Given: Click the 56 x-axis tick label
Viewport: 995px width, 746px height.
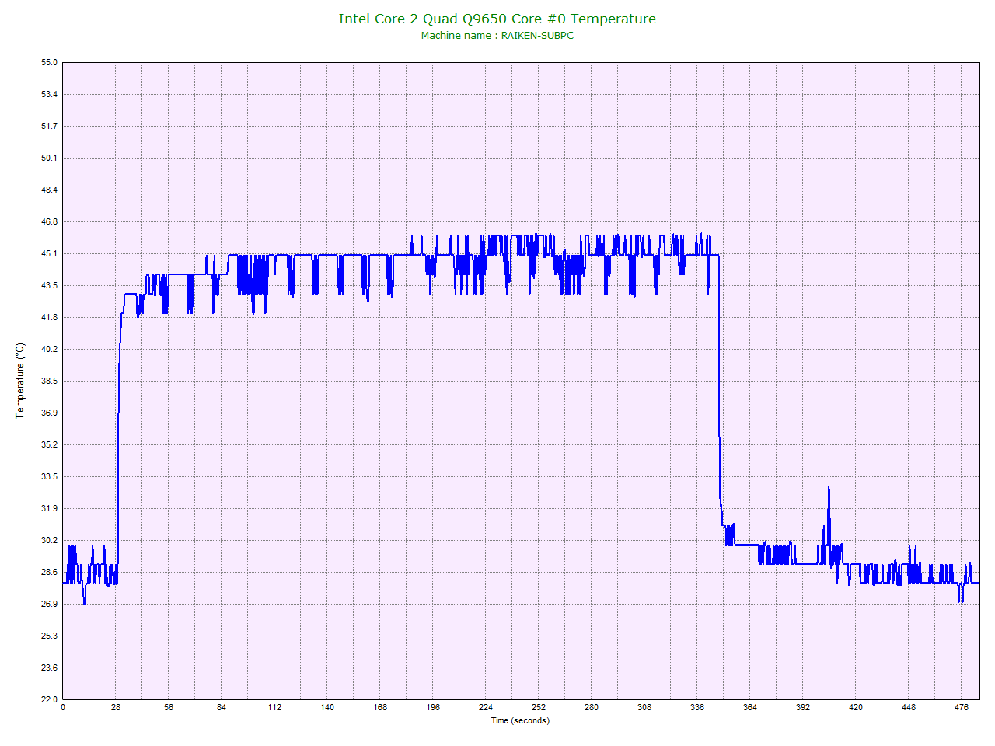Looking at the screenshot, I should 169,707.
